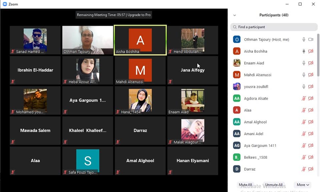Click the Zoom logo in title bar
Screen dimensions: 320x192
coord(5,4)
